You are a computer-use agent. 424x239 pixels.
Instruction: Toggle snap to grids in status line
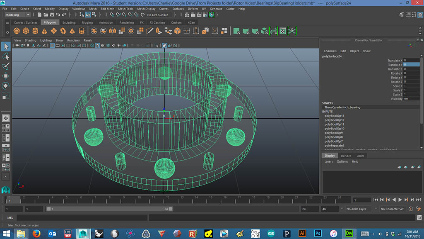[113, 15]
